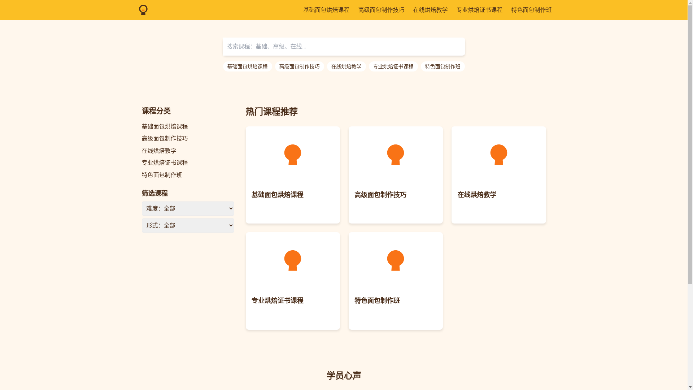
Task: Select the 在线烘焙教学 tag below search
Action: click(346, 66)
